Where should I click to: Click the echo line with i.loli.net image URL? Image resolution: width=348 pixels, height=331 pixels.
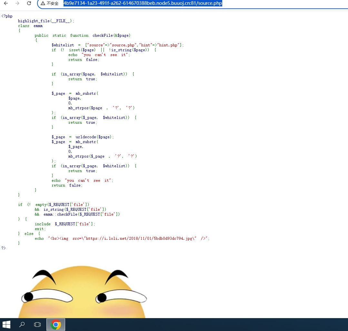click(x=122, y=239)
